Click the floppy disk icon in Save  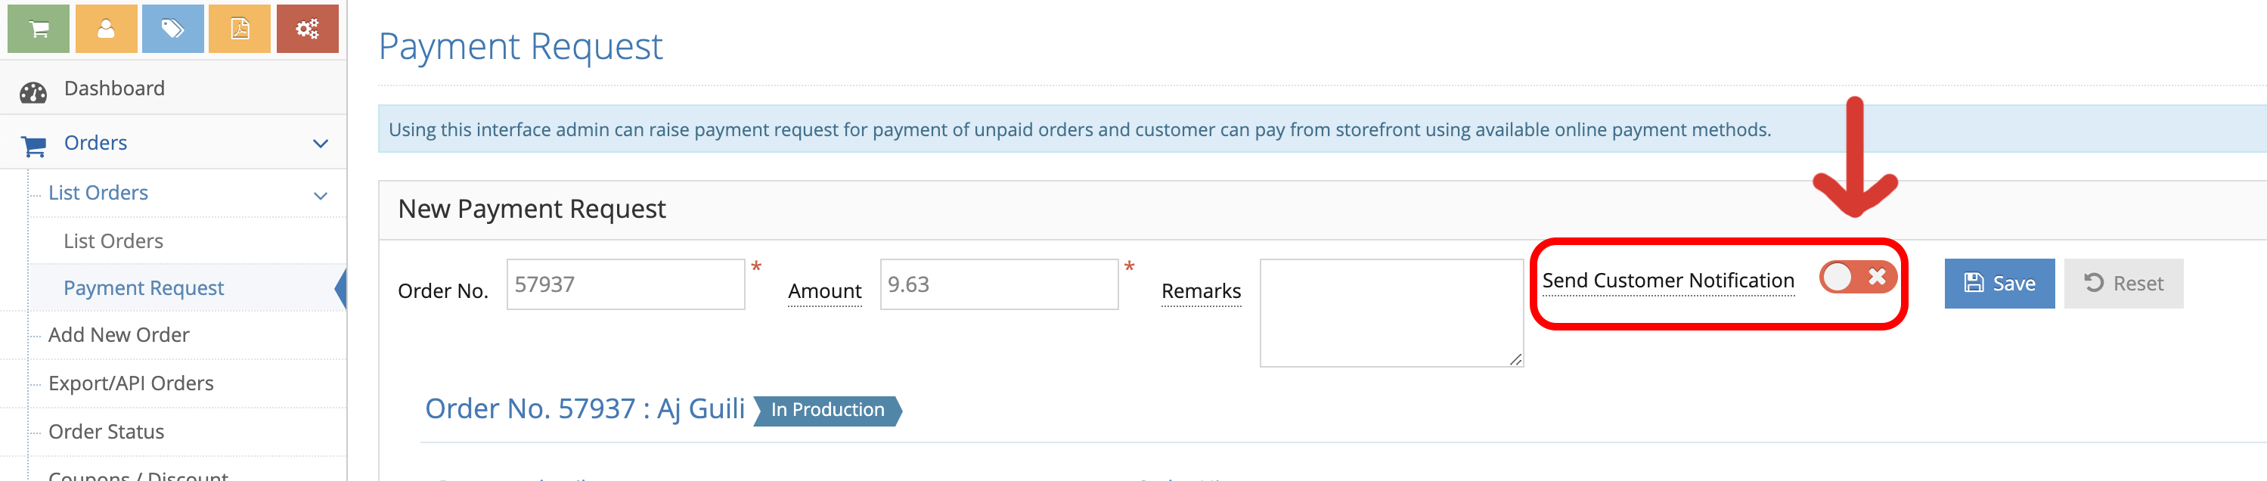pyautogui.click(x=1974, y=283)
